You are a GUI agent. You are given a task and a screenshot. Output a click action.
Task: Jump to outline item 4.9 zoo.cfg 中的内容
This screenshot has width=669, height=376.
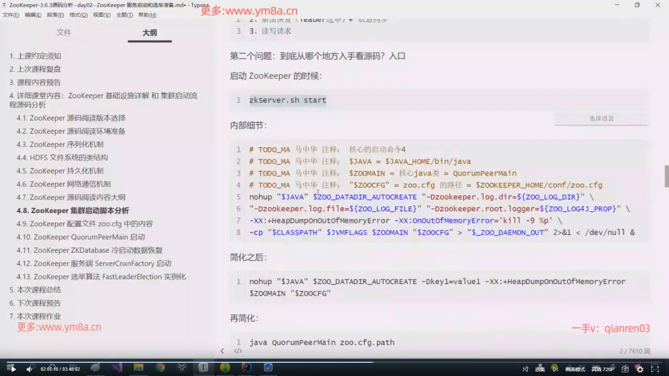click(x=85, y=224)
